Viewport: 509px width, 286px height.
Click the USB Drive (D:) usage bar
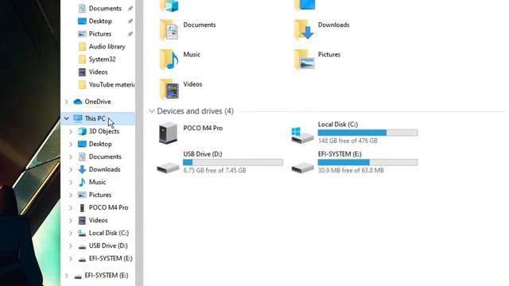pos(233,162)
